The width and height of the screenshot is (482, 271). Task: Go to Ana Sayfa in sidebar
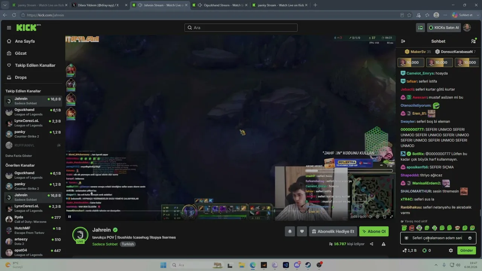pos(25,41)
